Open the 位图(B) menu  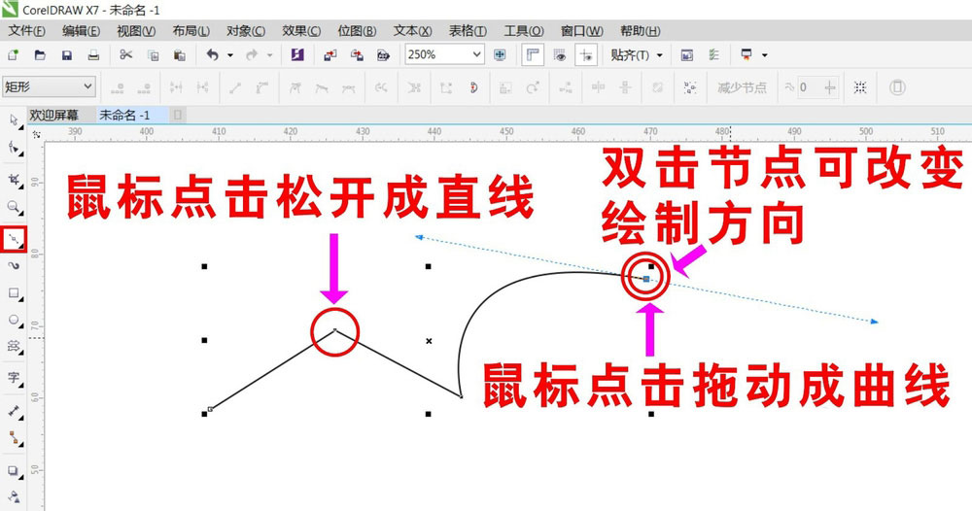pyautogui.click(x=357, y=30)
